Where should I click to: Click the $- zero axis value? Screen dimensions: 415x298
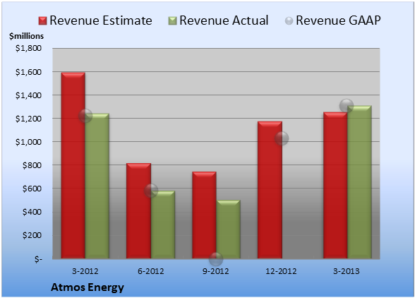pyautogui.click(x=38, y=258)
